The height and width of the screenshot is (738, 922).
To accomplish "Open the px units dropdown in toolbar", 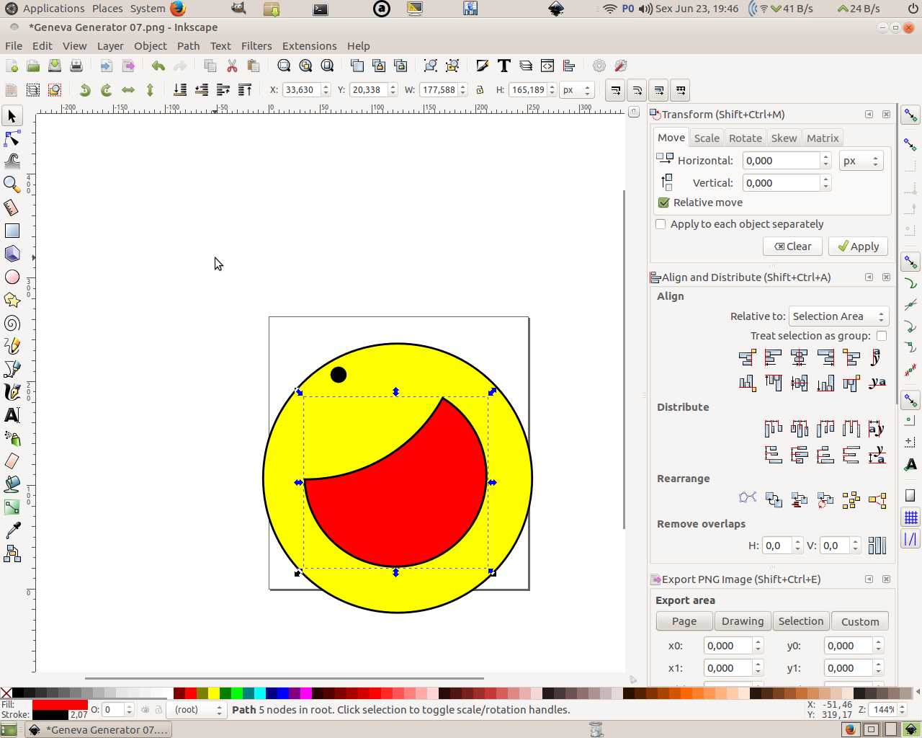I will tap(578, 90).
